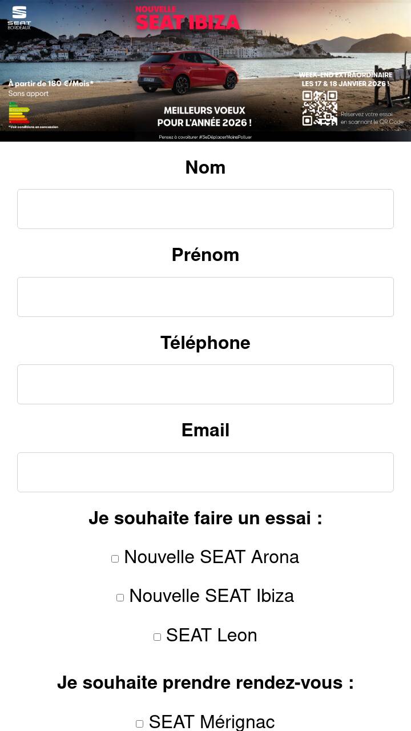411x731 pixels.
Task: Click the Email input field
Action: point(205,472)
